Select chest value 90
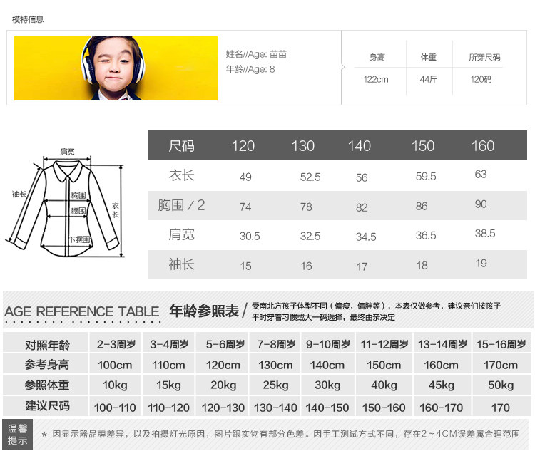 click(x=481, y=204)
